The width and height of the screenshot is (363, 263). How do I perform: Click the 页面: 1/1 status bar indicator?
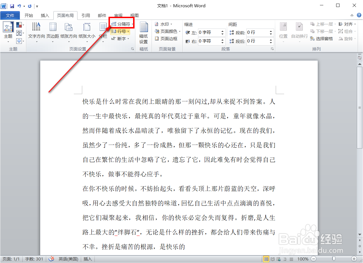pos(11,259)
